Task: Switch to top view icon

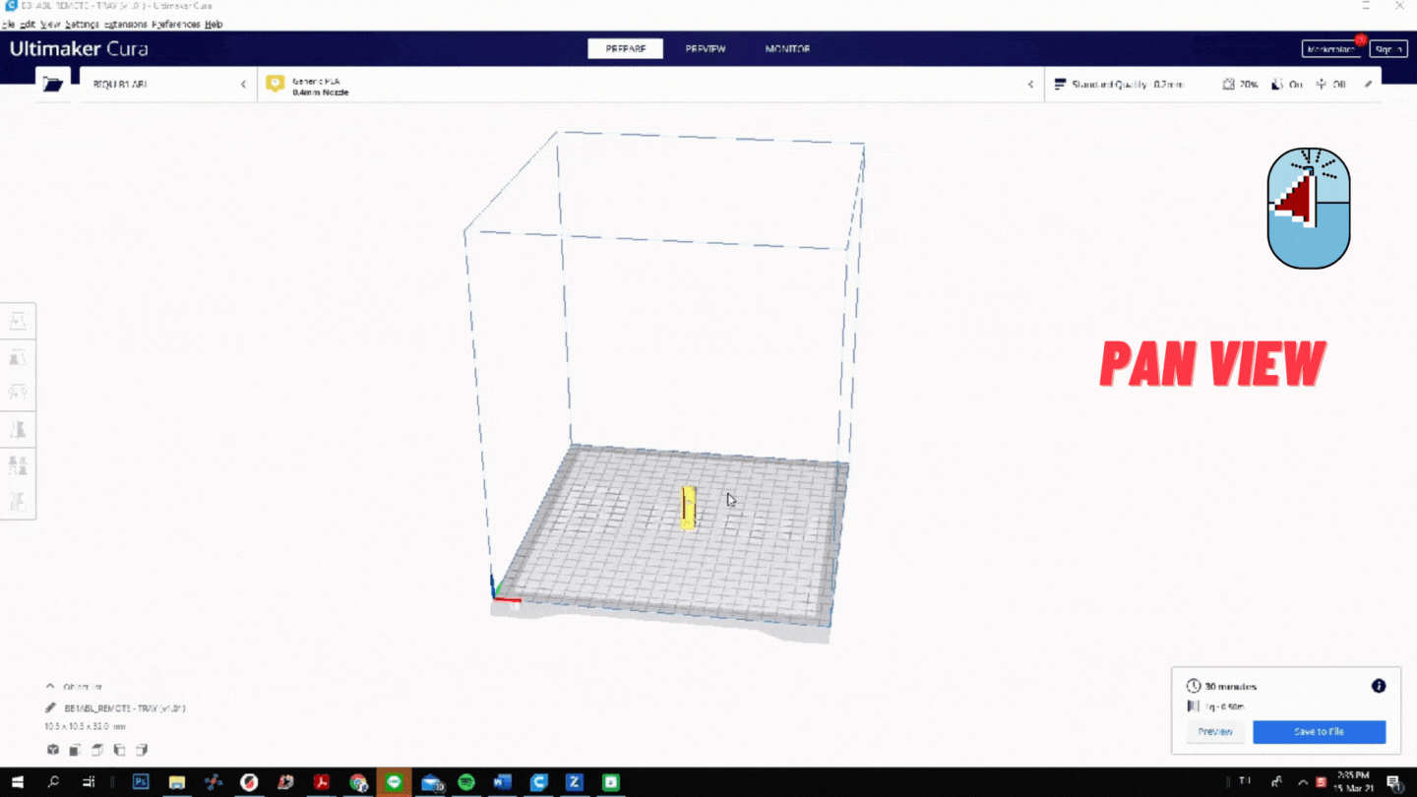Action: (x=97, y=750)
